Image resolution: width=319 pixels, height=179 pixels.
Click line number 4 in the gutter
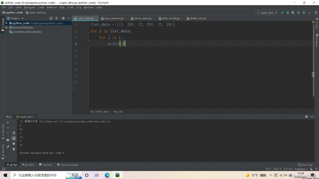click(76, 44)
